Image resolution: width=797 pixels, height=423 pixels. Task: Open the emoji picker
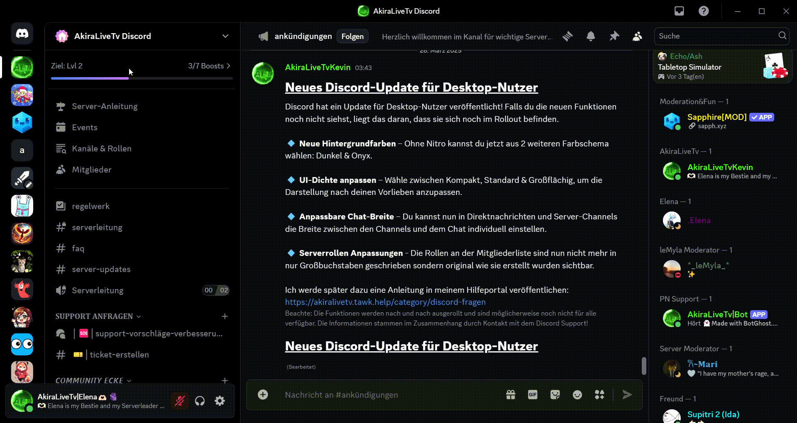[x=577, y=395]
